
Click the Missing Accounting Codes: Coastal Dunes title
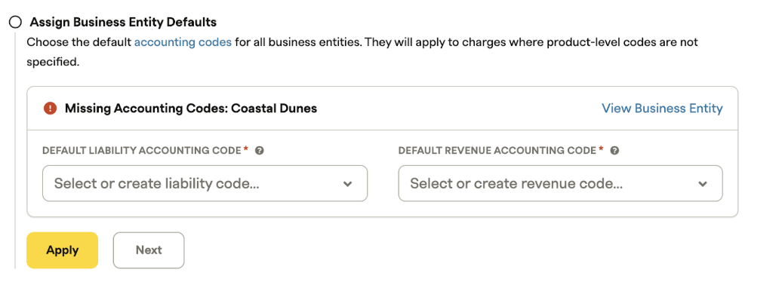tap(191, 109)
